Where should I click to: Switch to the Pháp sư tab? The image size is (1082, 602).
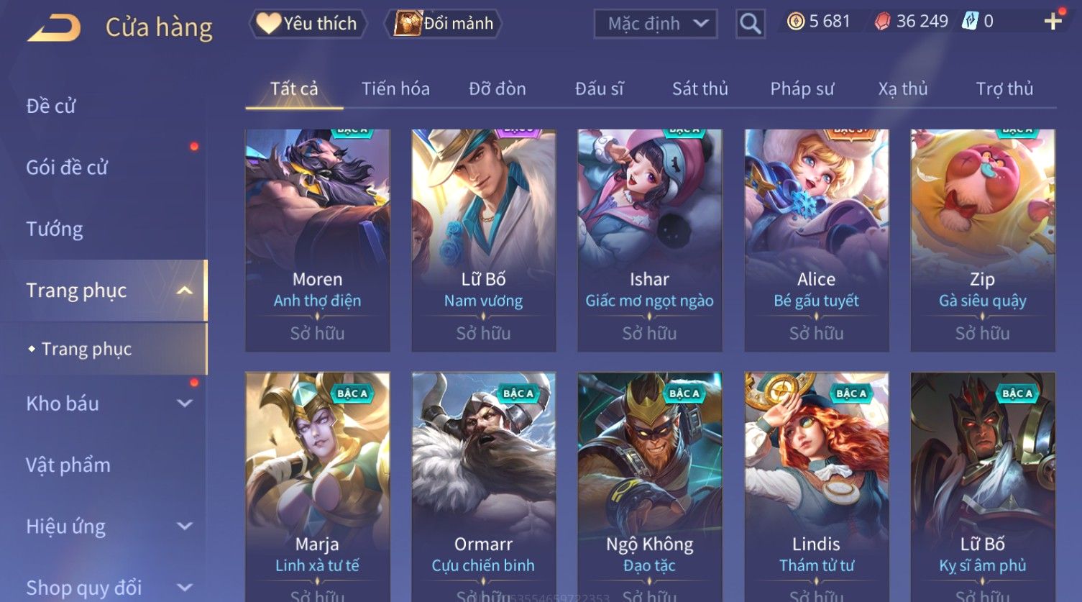802,88
